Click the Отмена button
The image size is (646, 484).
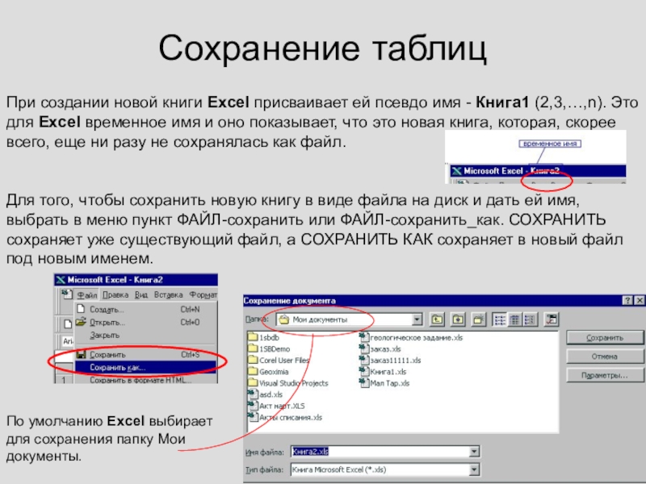pyautogui.click(x=604, y=357)
